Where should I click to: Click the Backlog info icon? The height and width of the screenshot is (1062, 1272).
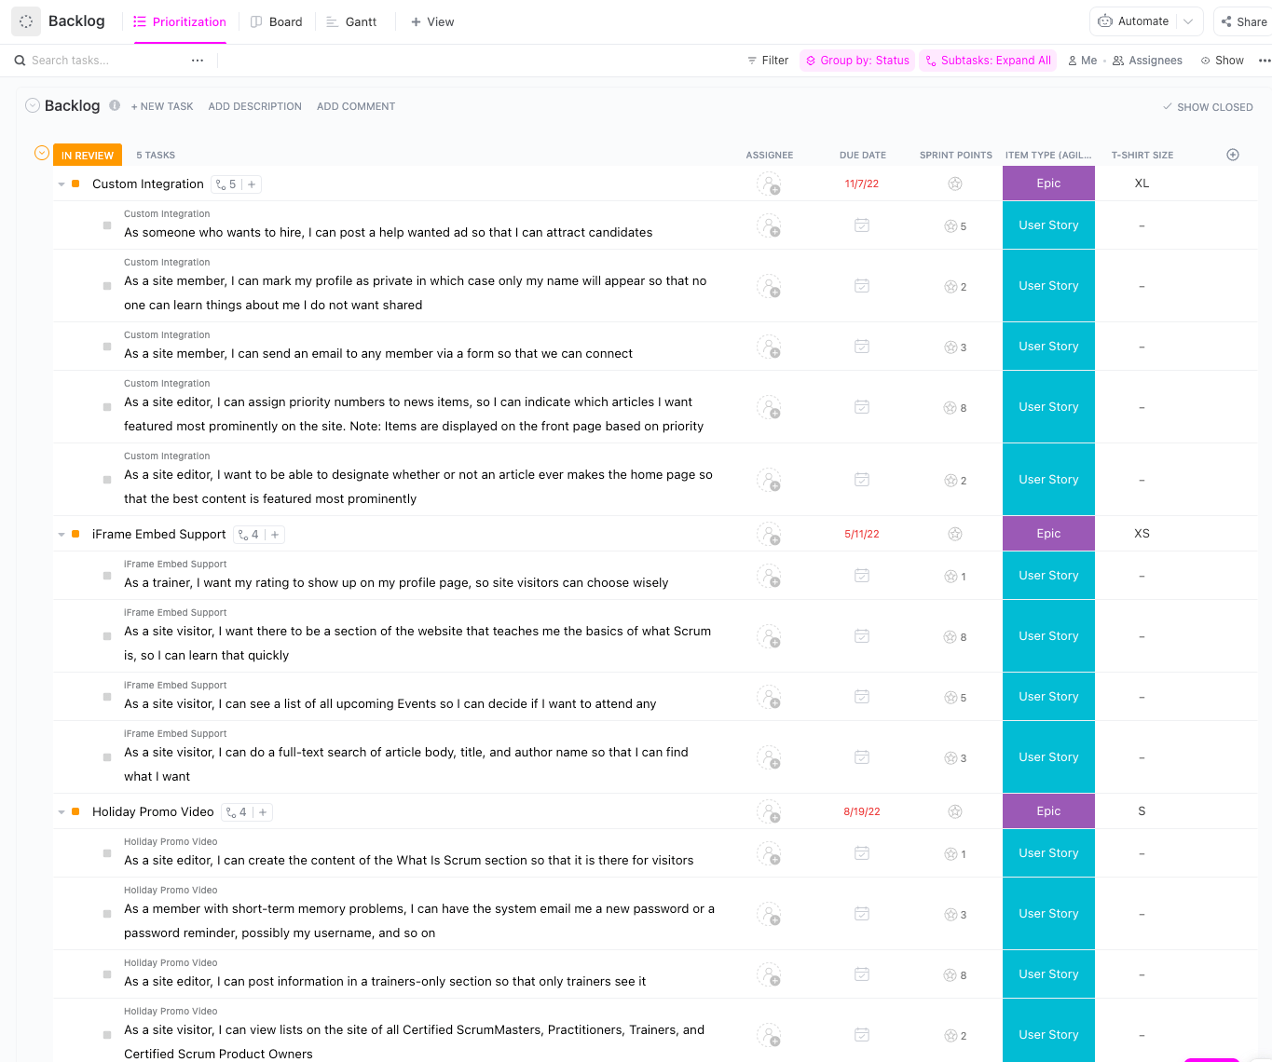(x=115, y=105)
